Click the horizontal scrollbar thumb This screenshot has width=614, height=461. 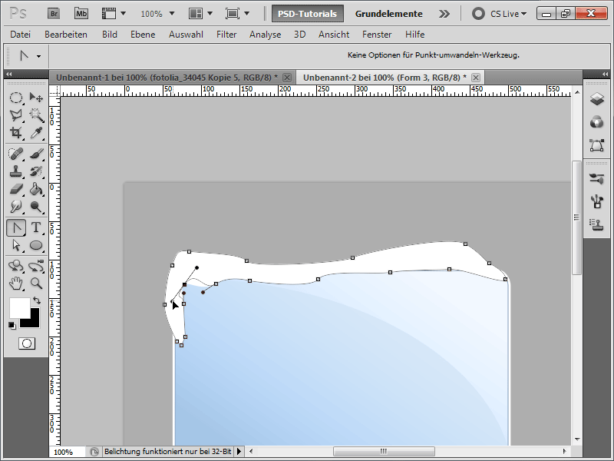pos(384,451)
